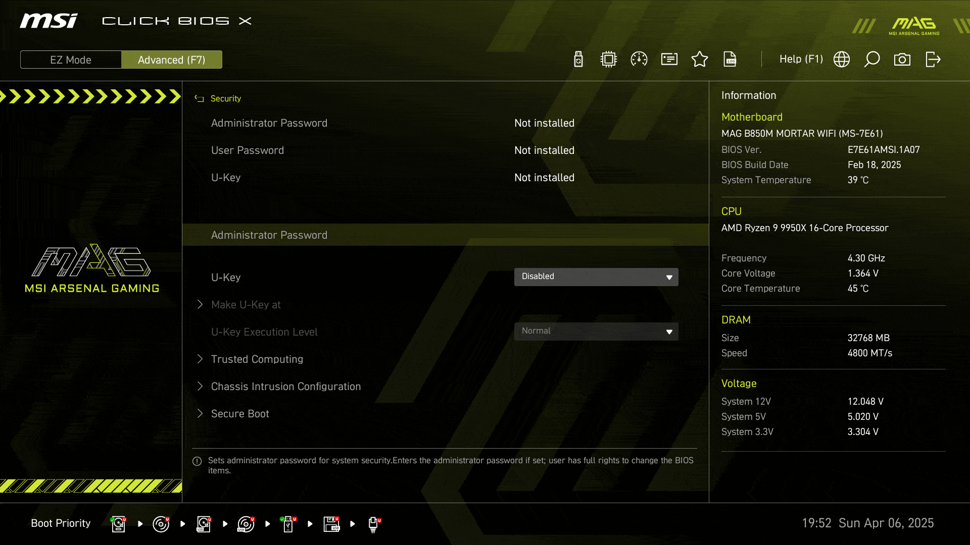Click DRAM speed 4800 MT/s
Viewport: 970px width, 545px height.
tap(869, 353)
